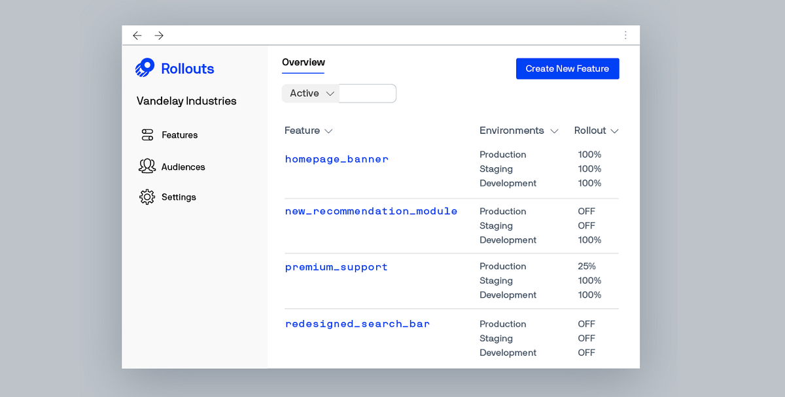
Task: Open the homepage_banner feature
Action: click(337, 159)
